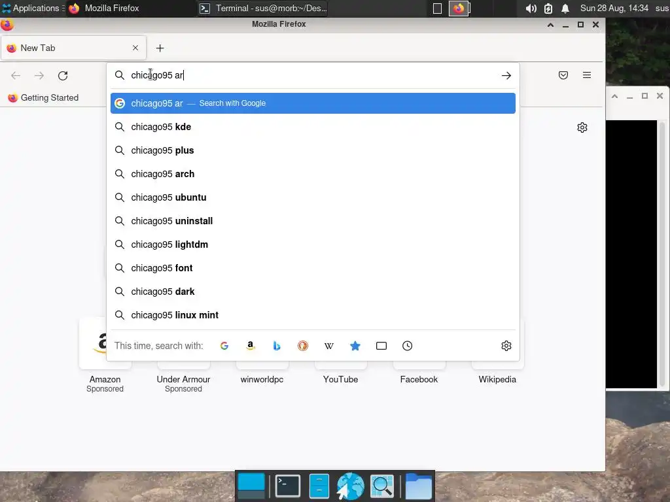The width and height of the screenshot is (670, 502).
Task: Select suggestion 'chicago95 arch'
Action: click(313, 174)
